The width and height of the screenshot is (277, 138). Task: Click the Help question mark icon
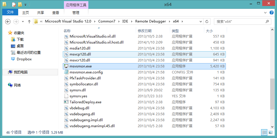(x=271, y=13)
